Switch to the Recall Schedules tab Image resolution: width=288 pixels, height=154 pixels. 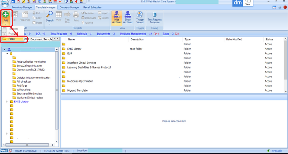pos(92,7)
